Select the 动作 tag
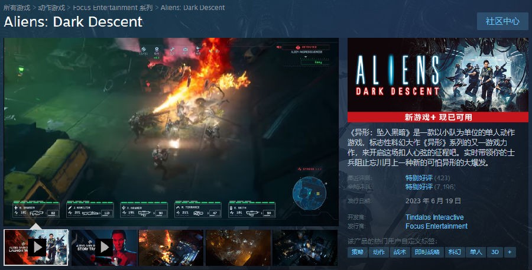The height and width of the screenshot is (270, 532). pos(379,252)
